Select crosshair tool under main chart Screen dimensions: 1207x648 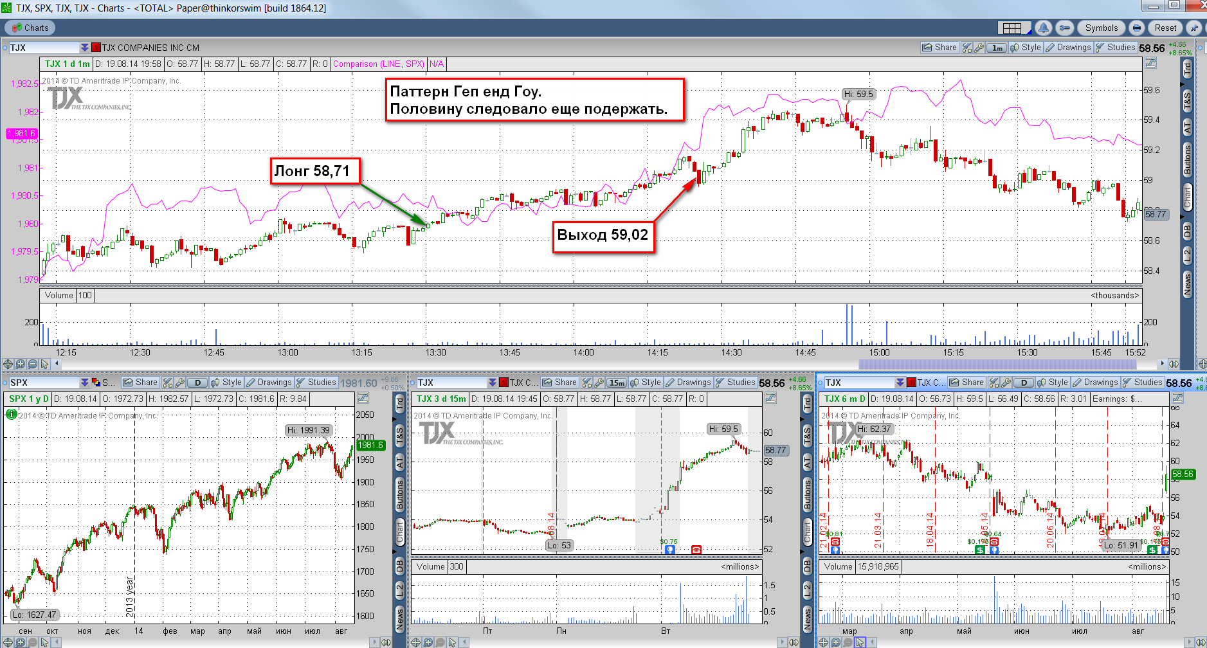click(x=8, y=364)
